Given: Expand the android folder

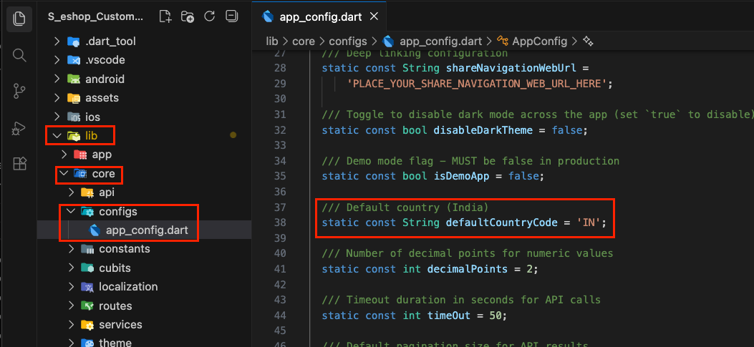Looking at the screenshot, I should coord(57,79).
